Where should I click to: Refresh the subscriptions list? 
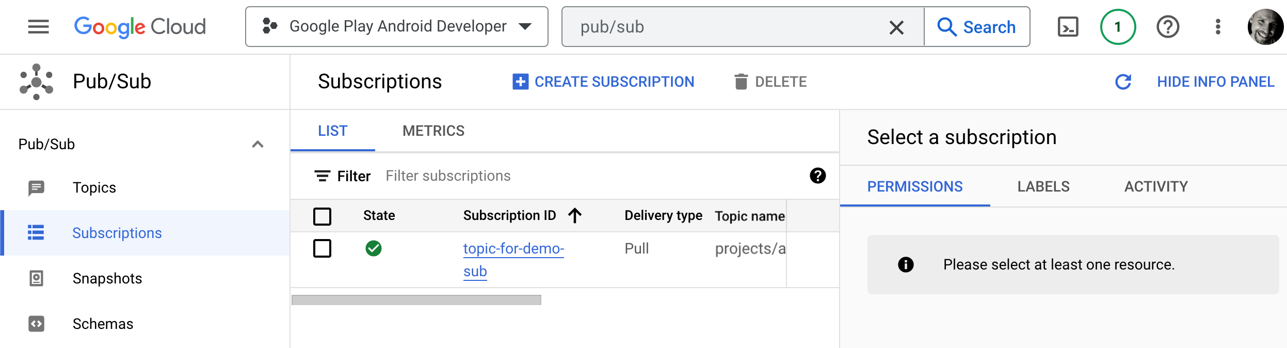point(1123,82)
